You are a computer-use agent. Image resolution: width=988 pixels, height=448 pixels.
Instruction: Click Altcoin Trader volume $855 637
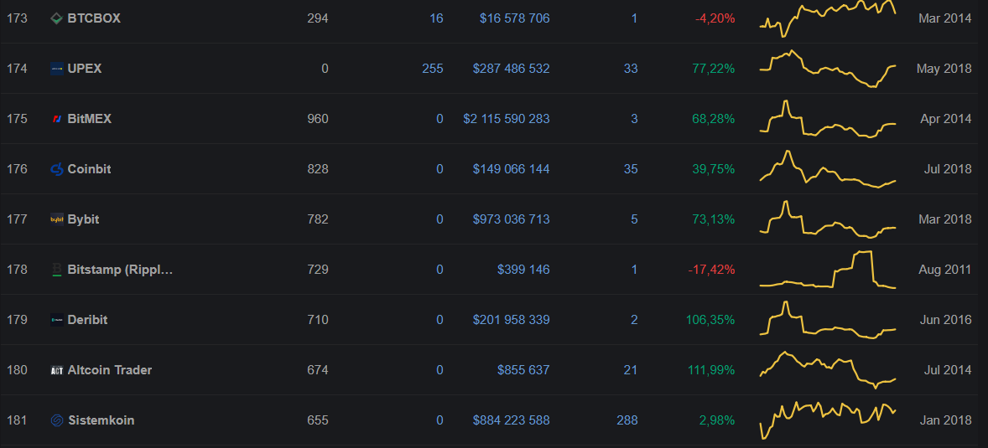523,370
